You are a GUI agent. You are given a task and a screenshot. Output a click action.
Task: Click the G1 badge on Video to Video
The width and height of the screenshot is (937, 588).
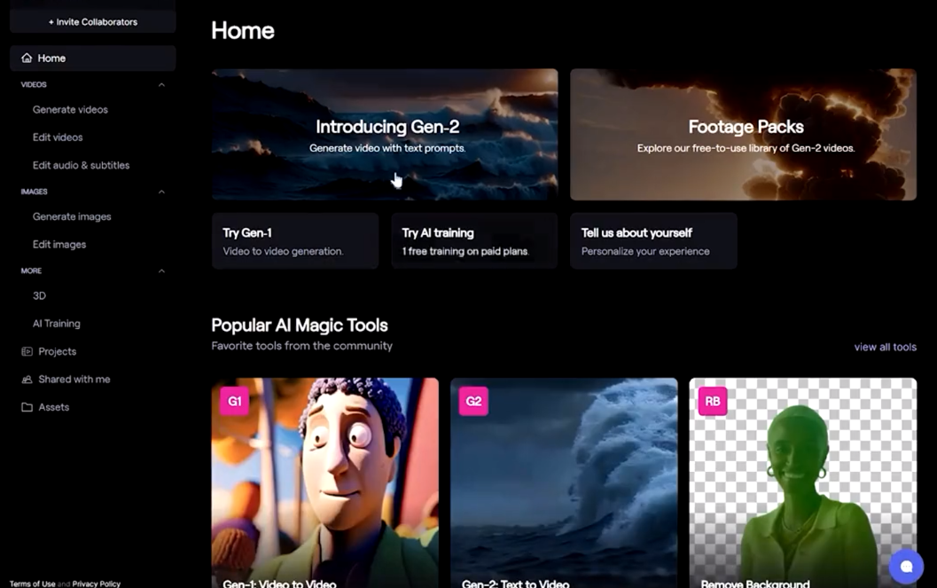pos(234,401)
